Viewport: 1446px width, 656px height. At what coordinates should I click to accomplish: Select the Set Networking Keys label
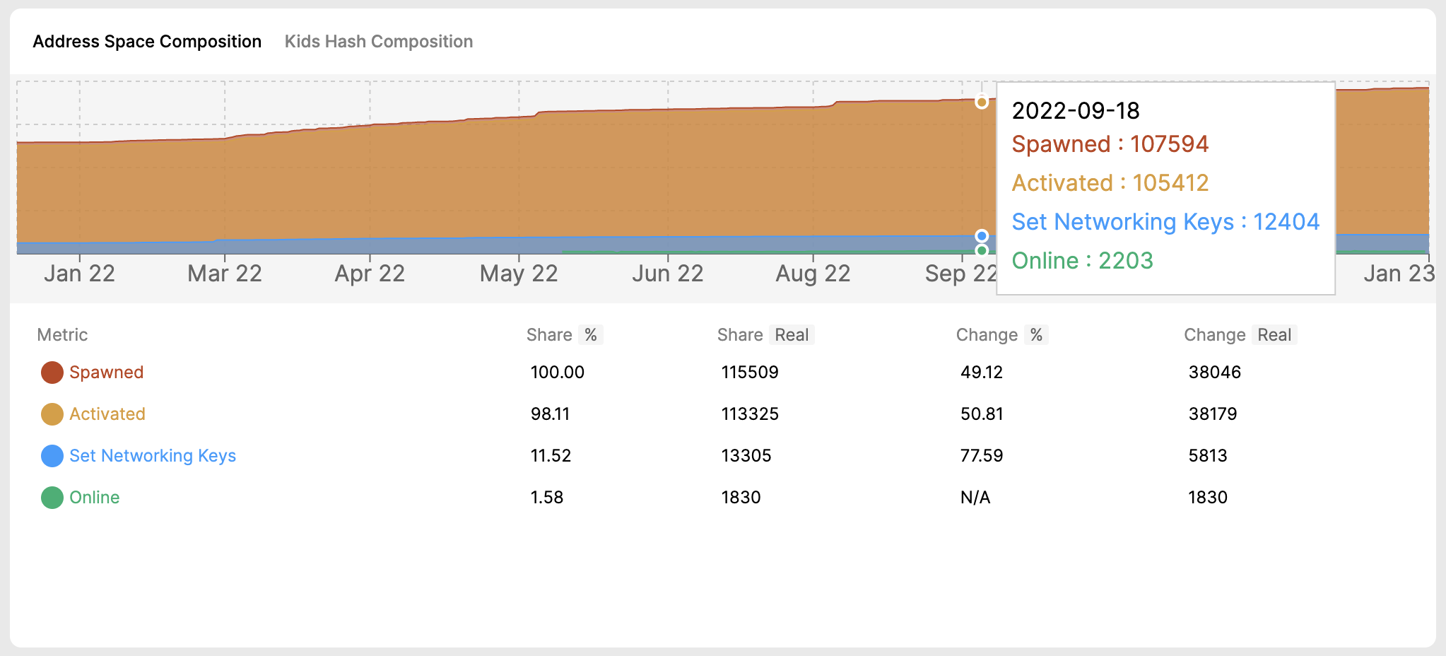pyautogui.click(x=153, y=456)
